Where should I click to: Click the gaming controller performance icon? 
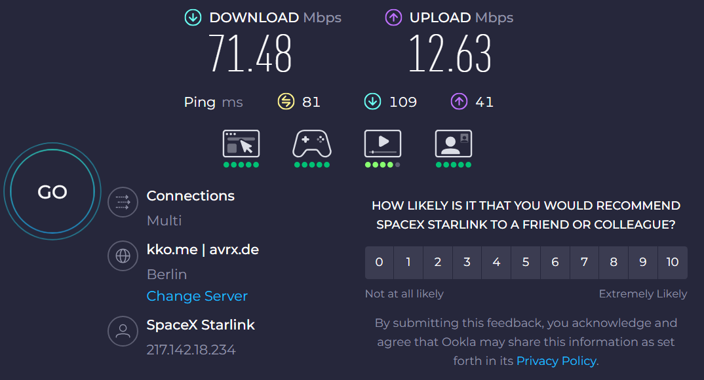(312, 143)
